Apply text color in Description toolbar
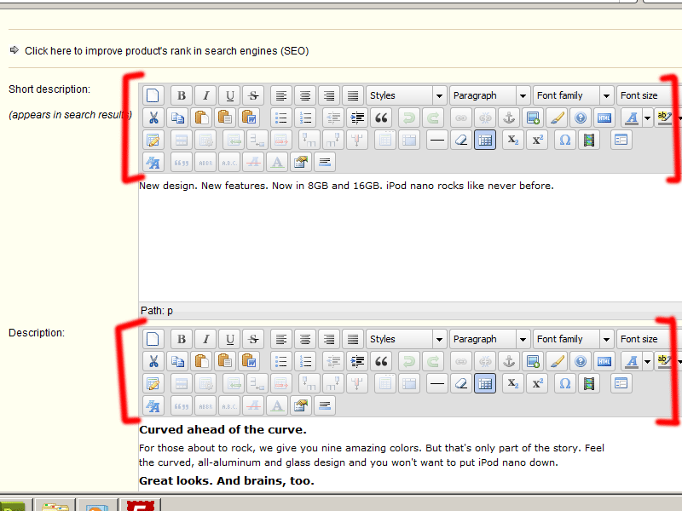Image resolution: width=682 pixels, height=511 pixels. (x=632, y=361)
